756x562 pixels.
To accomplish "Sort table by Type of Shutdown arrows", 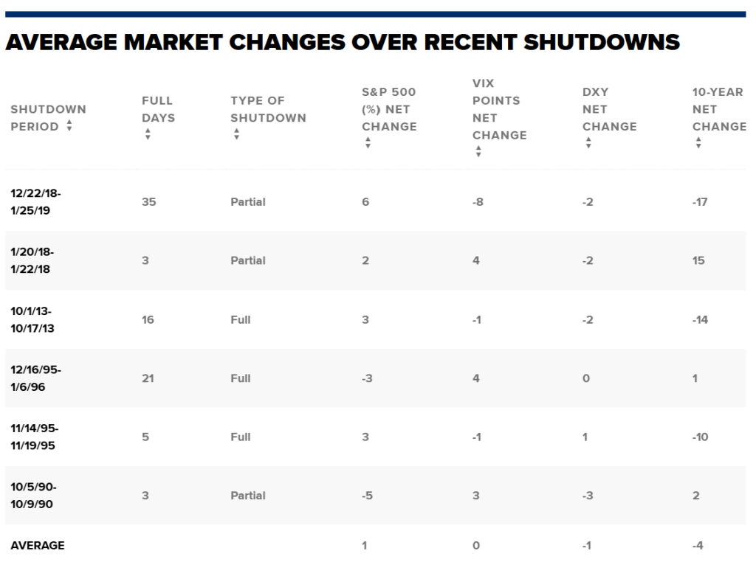I will pyautogui.click(x=236, y=135).
